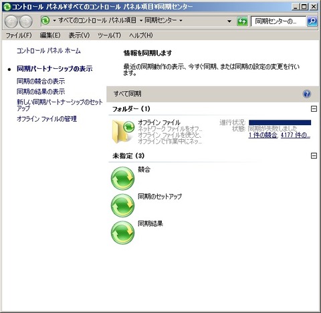Click the 同期が失敗しました status text
Viewport: 321px width, 313px height.
coord(272,128)
